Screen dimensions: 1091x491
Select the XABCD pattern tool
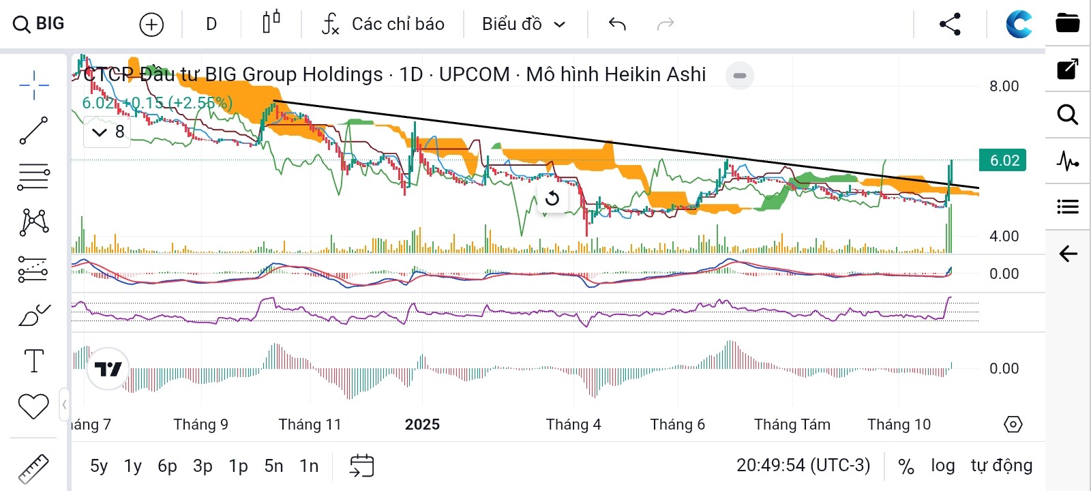pyautogui.click(x=33, y=222)
